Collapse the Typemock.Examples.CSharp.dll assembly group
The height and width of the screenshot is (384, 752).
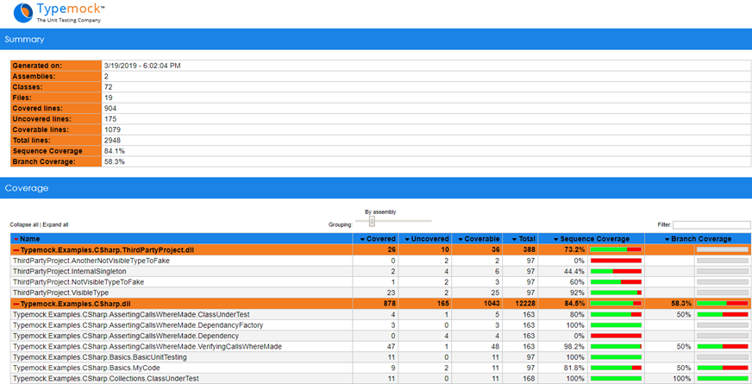(x=16, y=304)
